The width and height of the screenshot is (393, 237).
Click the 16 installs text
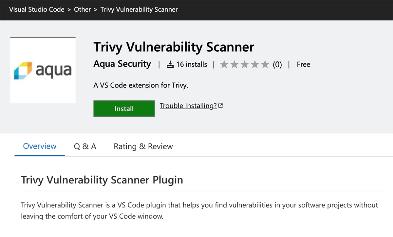click(192, 64)
